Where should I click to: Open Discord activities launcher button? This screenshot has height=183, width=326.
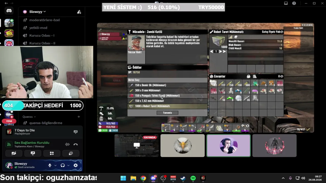pyautogui.click(x=52, y=153)
